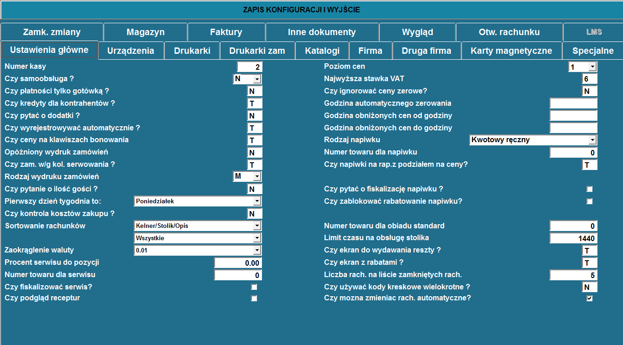
Task: Go to Wygląd tab
Action: click(417, 32)
